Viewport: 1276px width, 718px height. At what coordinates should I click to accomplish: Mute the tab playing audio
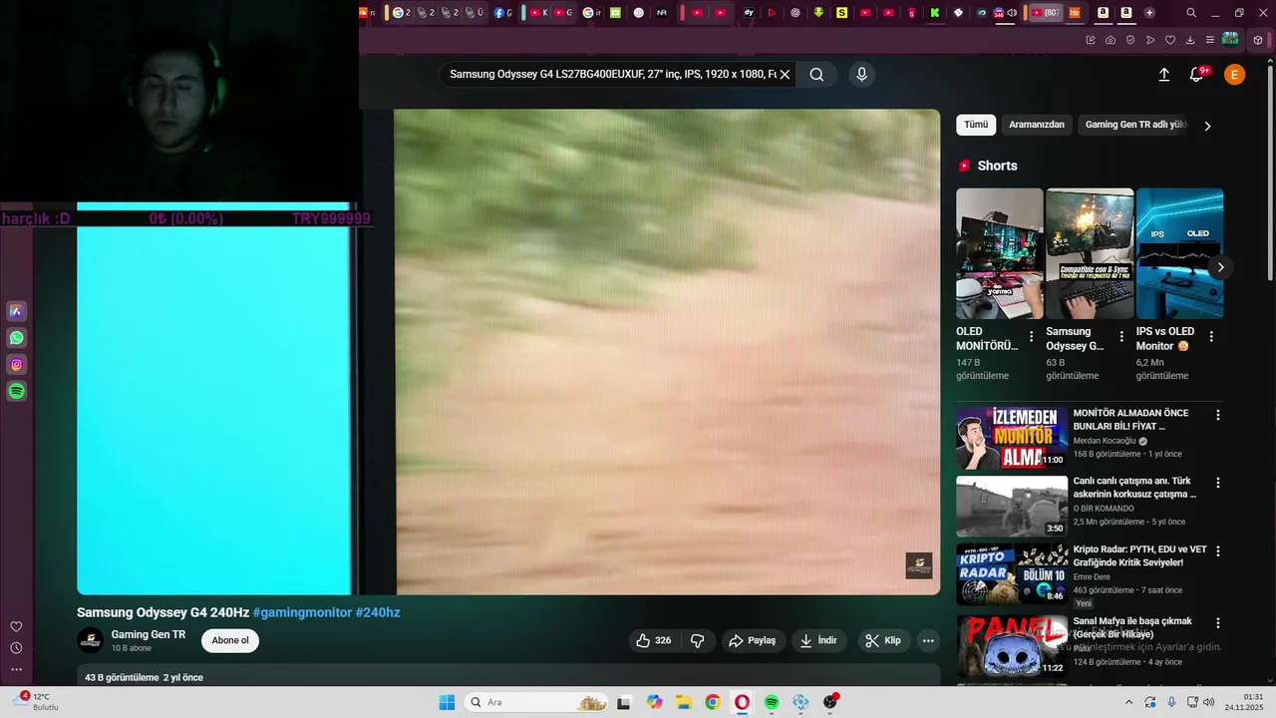(1013, 13)
